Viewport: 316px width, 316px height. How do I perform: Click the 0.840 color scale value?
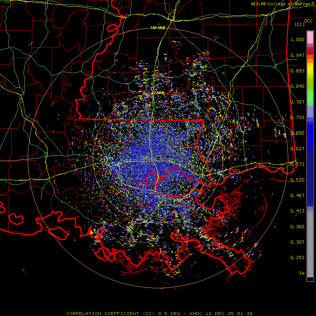point(297,86)
